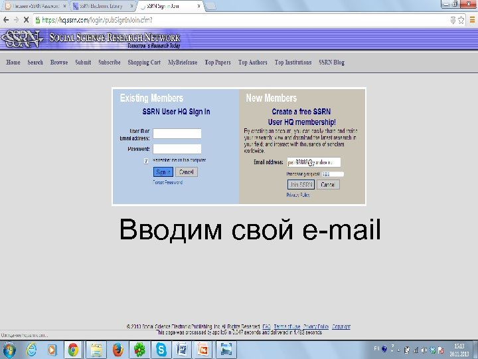Click the Join SSRN button
478x359 pixels.
pyautogui.click(x=301, y=185)
